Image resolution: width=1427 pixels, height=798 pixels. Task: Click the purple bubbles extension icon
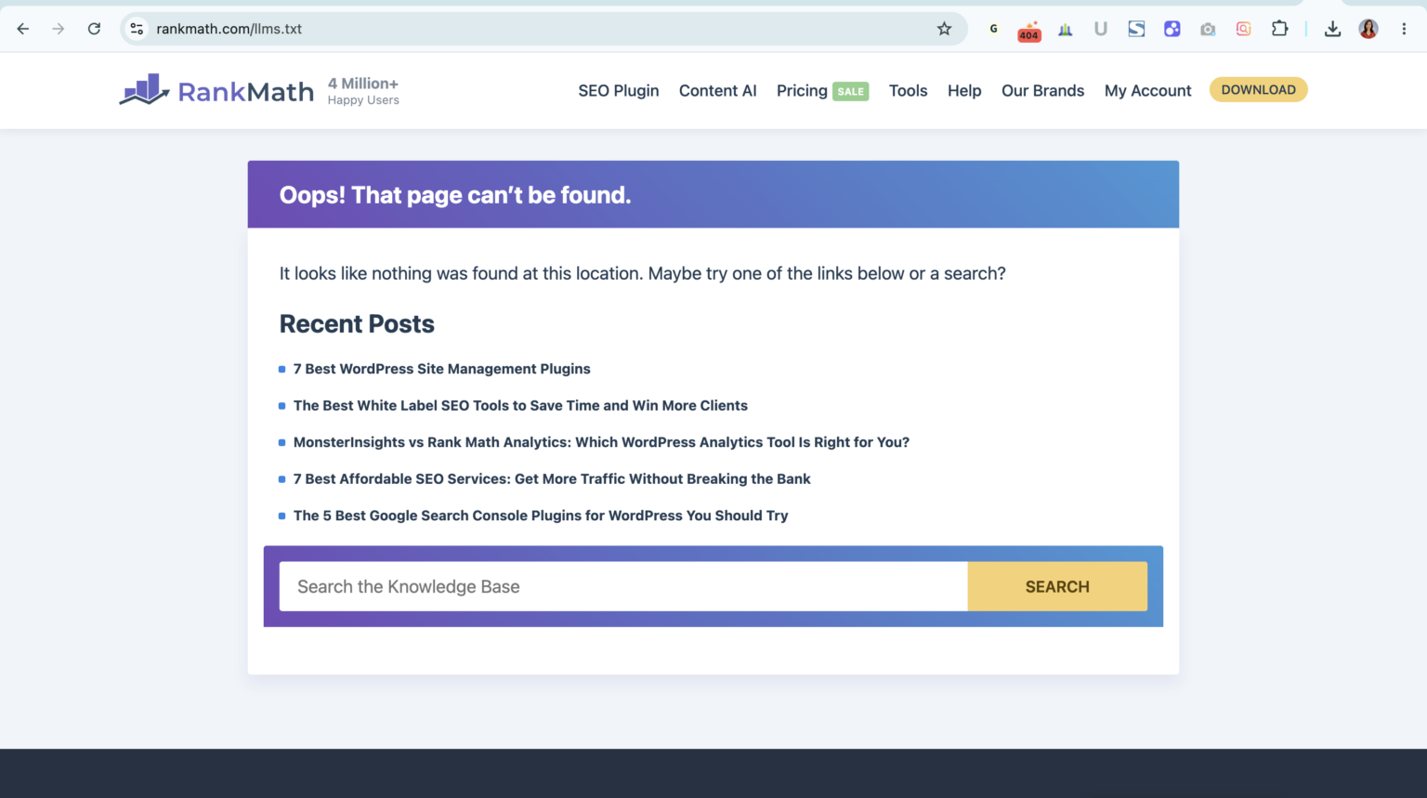(x=1172, y=29)
